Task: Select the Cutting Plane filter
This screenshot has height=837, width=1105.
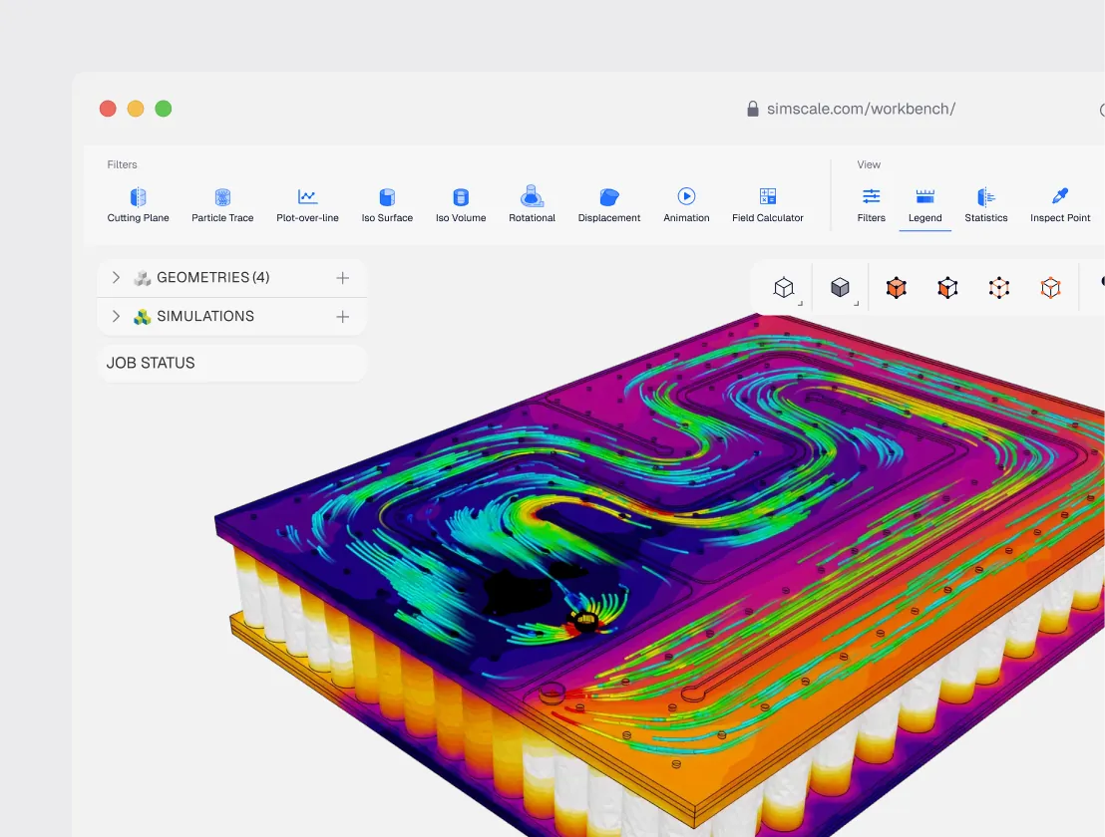Action: pos(138,205)
